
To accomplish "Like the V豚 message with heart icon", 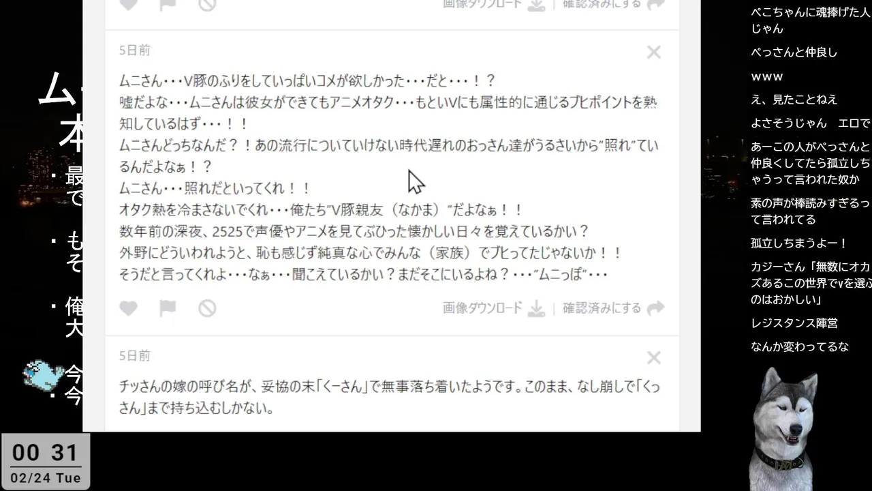I will click(x=128, y=308).
